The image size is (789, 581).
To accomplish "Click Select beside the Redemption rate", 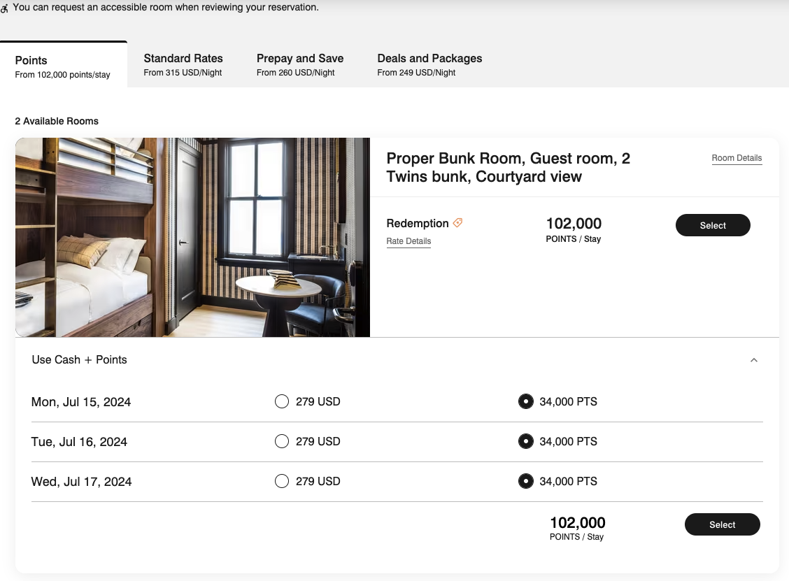I will point(713,225).
